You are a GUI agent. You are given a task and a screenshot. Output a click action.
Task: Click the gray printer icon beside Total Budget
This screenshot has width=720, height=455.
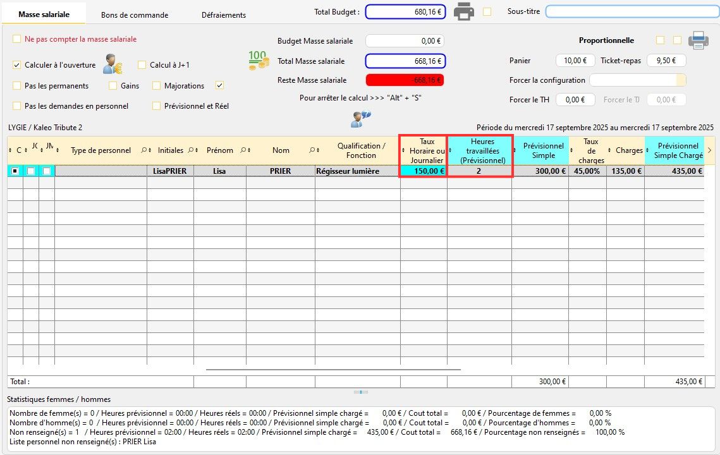point(464,11)
